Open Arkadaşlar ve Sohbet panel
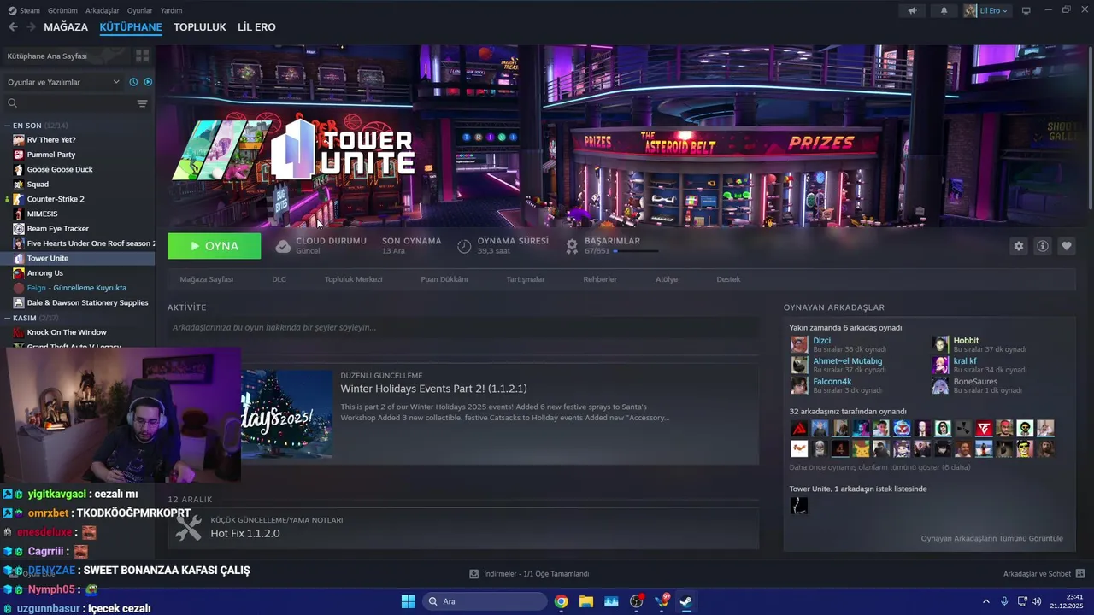Viewport: 1094px width, 615px height. click(1044, 573)
